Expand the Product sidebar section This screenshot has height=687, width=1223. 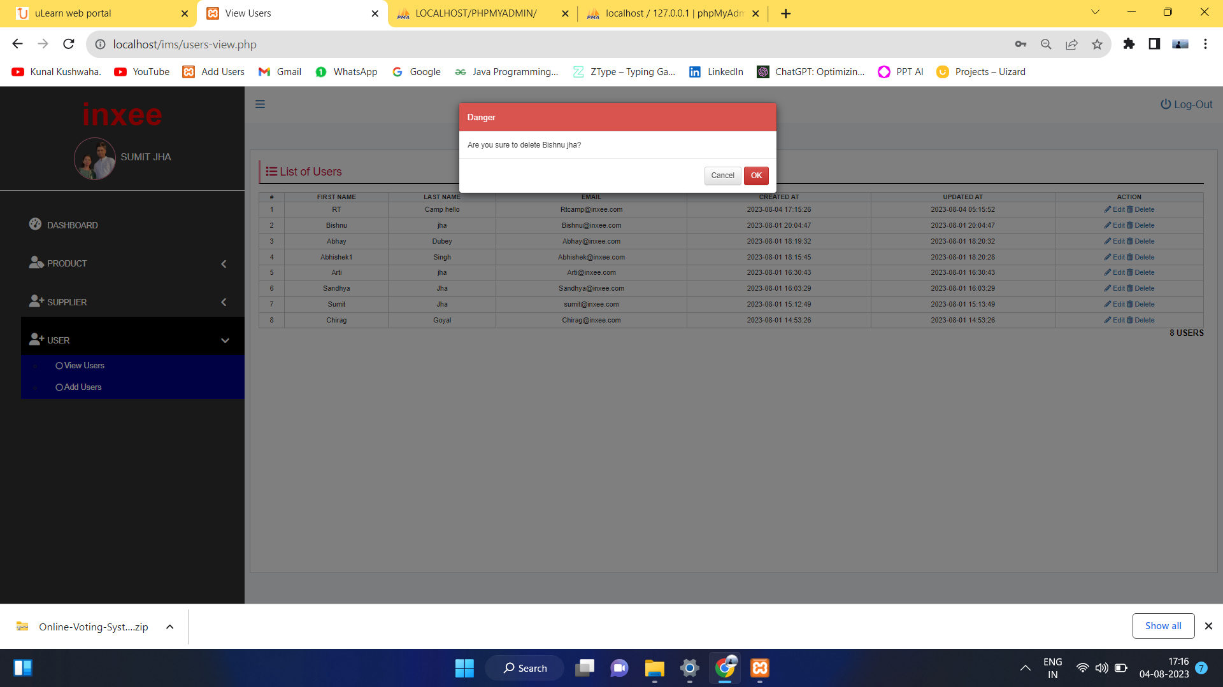click(x=224, y=263)
